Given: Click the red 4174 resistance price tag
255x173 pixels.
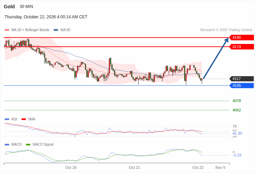Looking at the screenshot, I should tap(242, 47).
